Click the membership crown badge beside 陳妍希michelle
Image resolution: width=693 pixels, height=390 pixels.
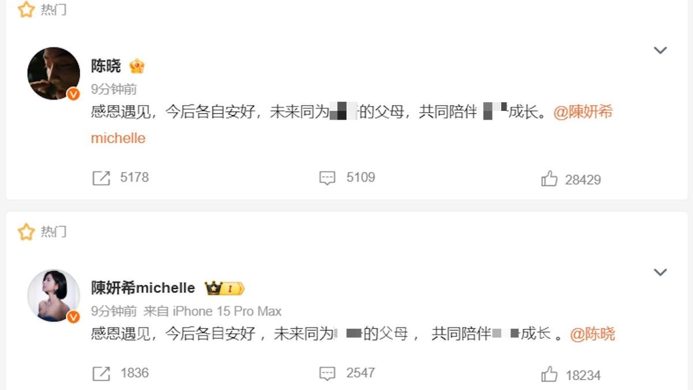click(225, 287)
